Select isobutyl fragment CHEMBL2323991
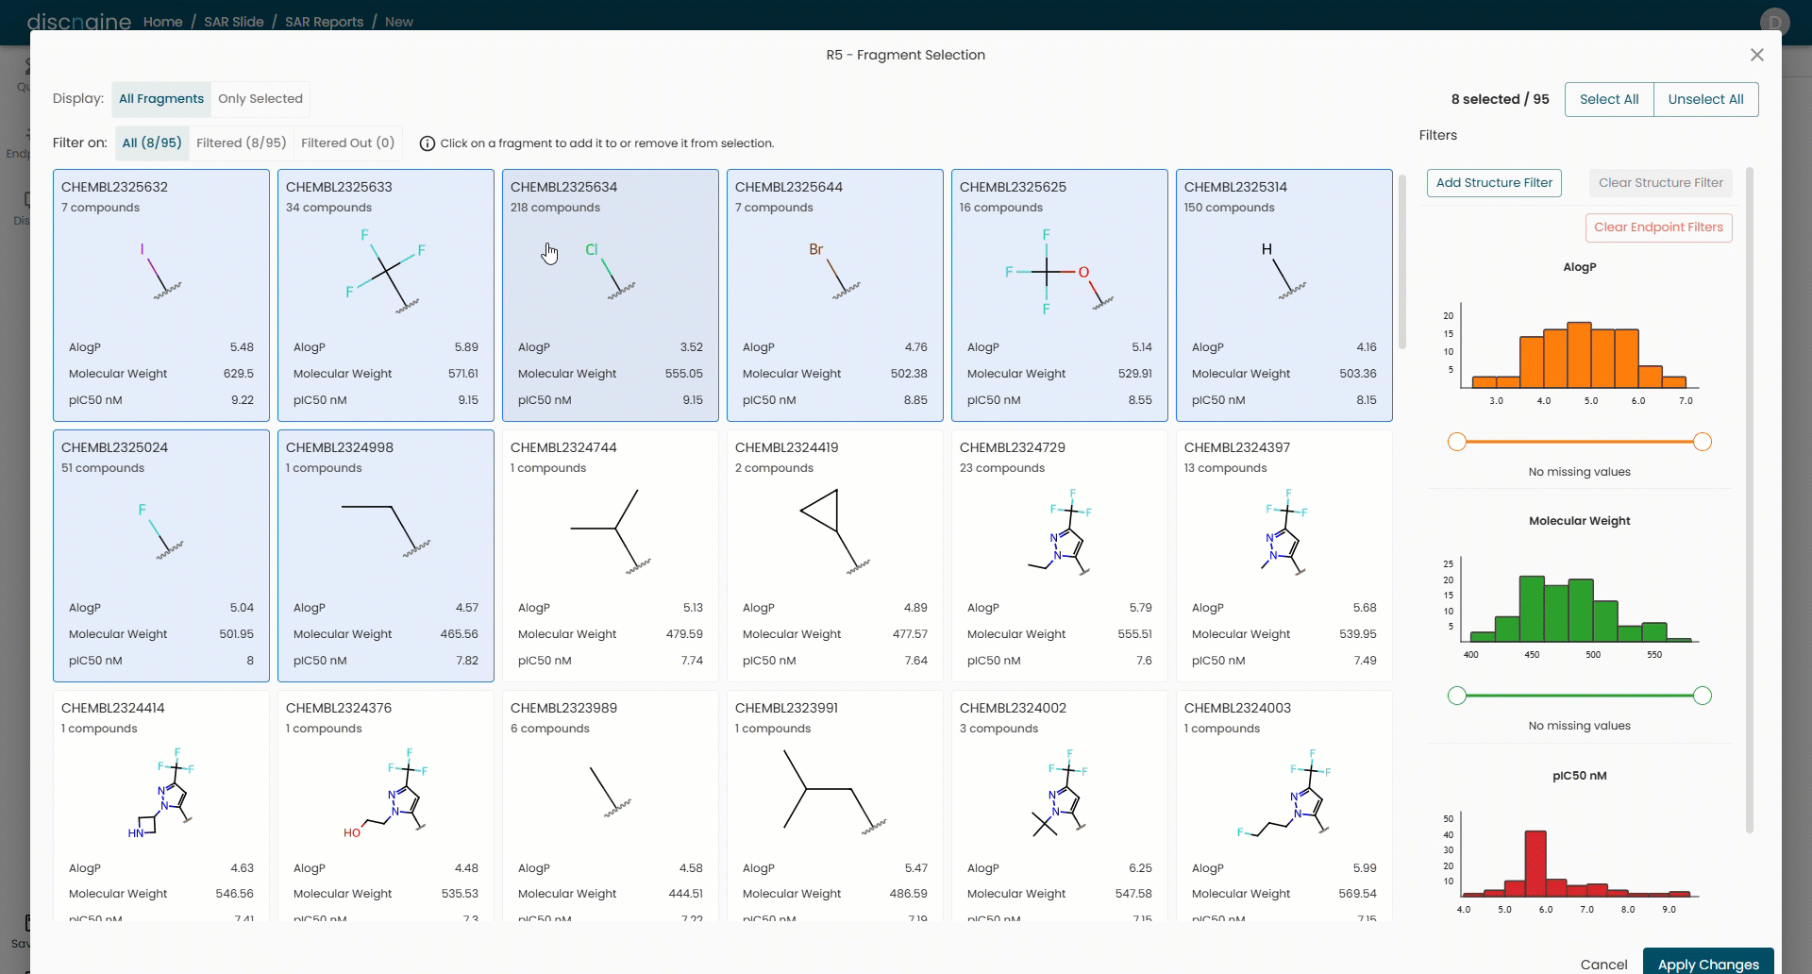 (x=835, y=806)
